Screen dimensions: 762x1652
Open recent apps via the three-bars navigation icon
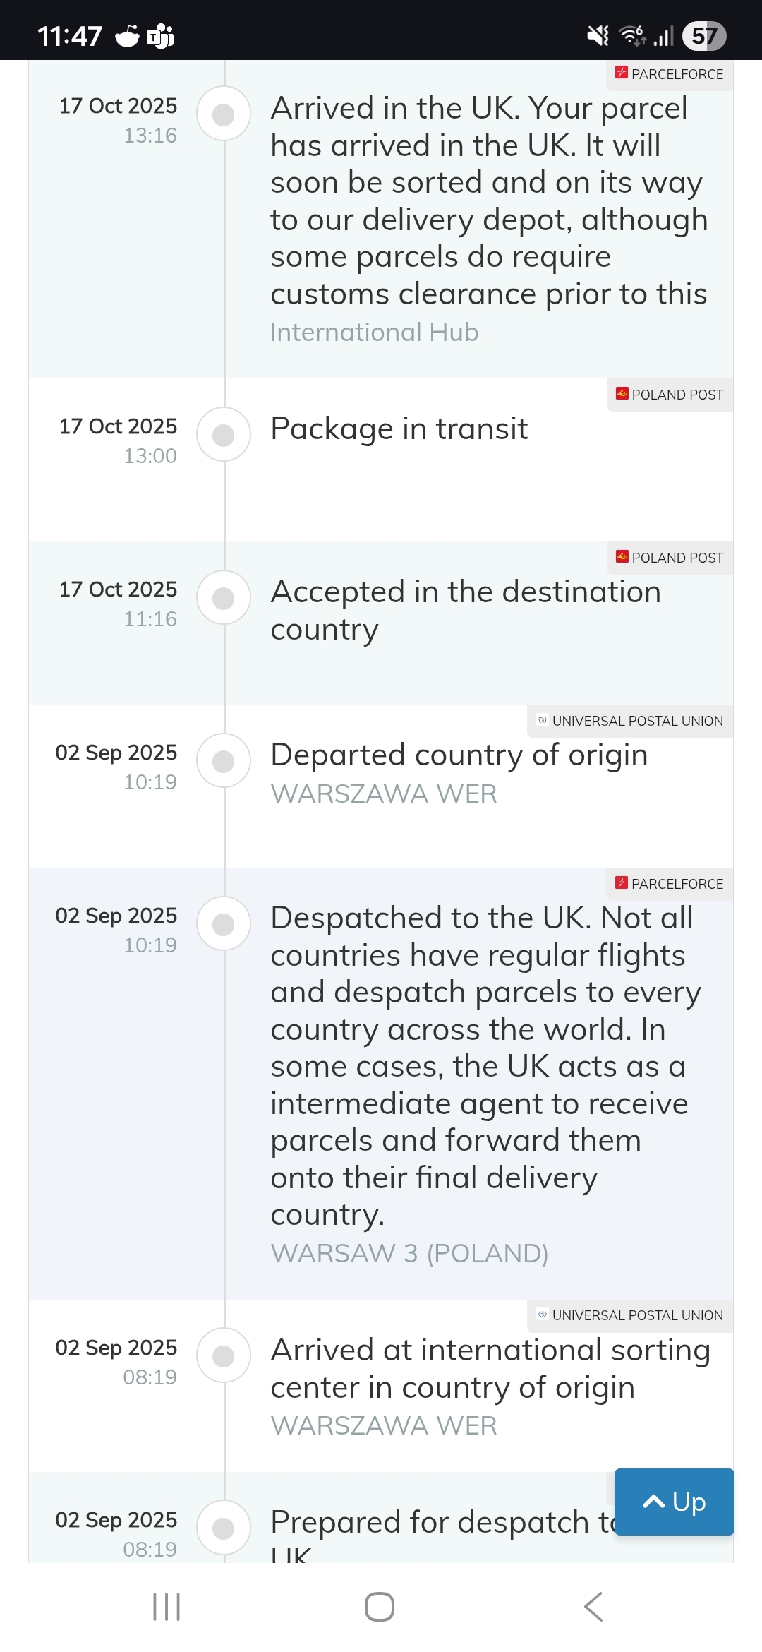[x=167, y=1607]
